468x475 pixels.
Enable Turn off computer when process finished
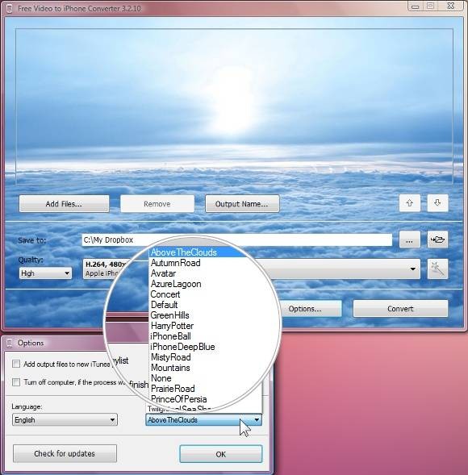pyautogui.click(x=16, y=381)
